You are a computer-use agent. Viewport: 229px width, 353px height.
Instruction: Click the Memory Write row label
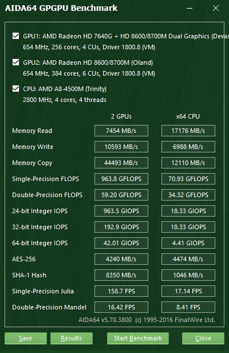pyautogui.click(x=33, y=147)
